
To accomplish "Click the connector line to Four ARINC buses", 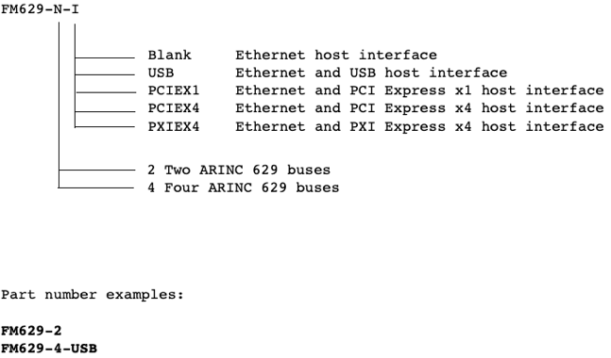I will click(96, 187).
